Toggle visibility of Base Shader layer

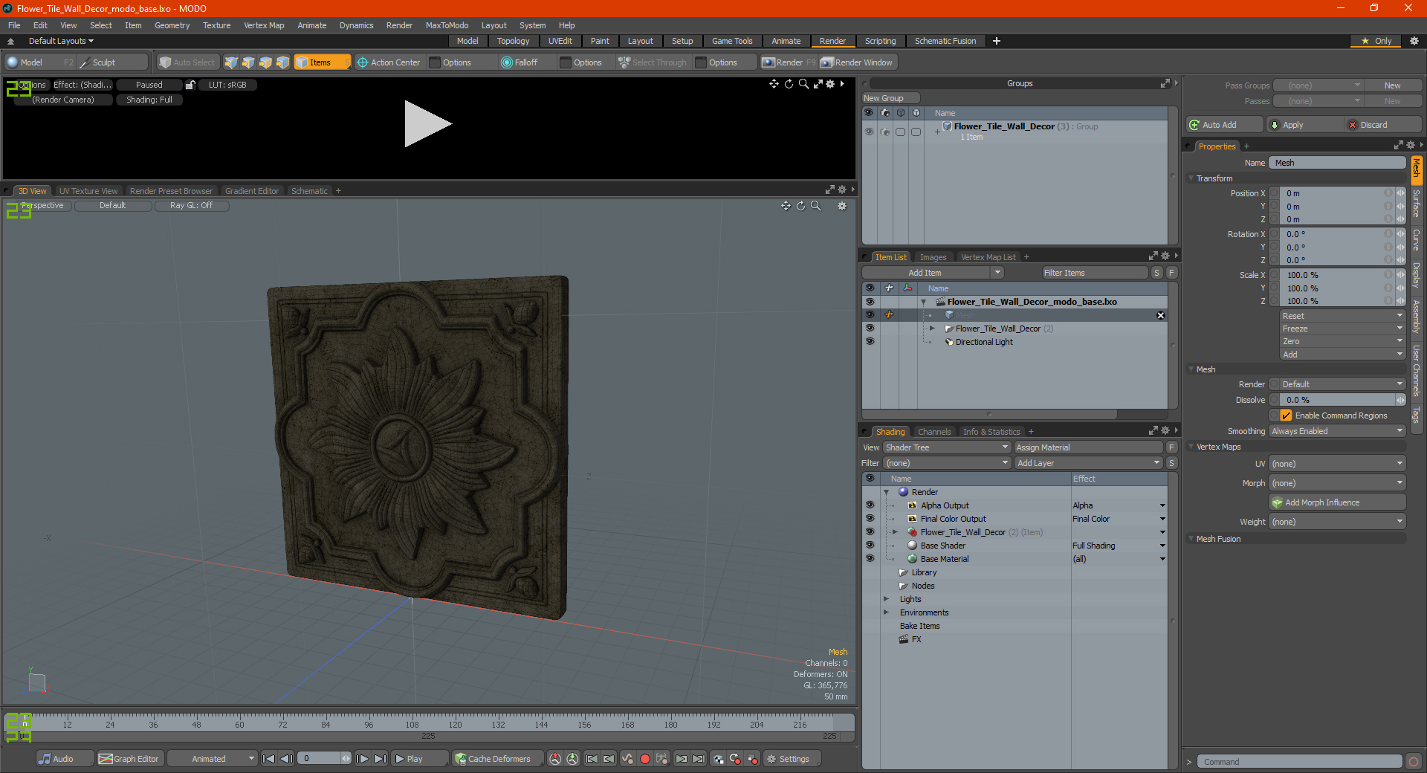pyautogui.click(x=870, y=546)
